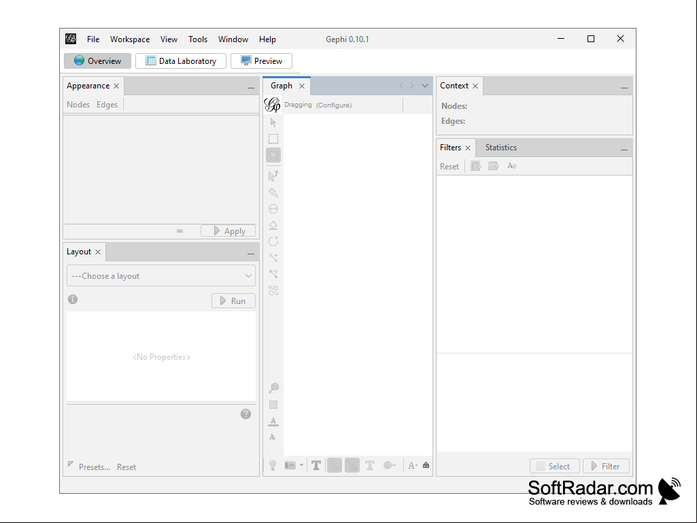The height and width of the screenshot is (523, 697).
Task: Switch to Data Laboratory
Action: tap(181, 61)
